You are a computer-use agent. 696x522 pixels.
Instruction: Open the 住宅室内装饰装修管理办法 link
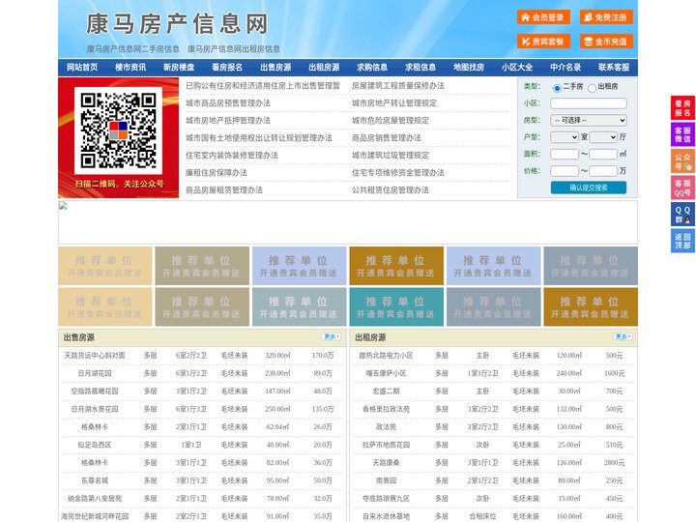(x=232, y=156)
